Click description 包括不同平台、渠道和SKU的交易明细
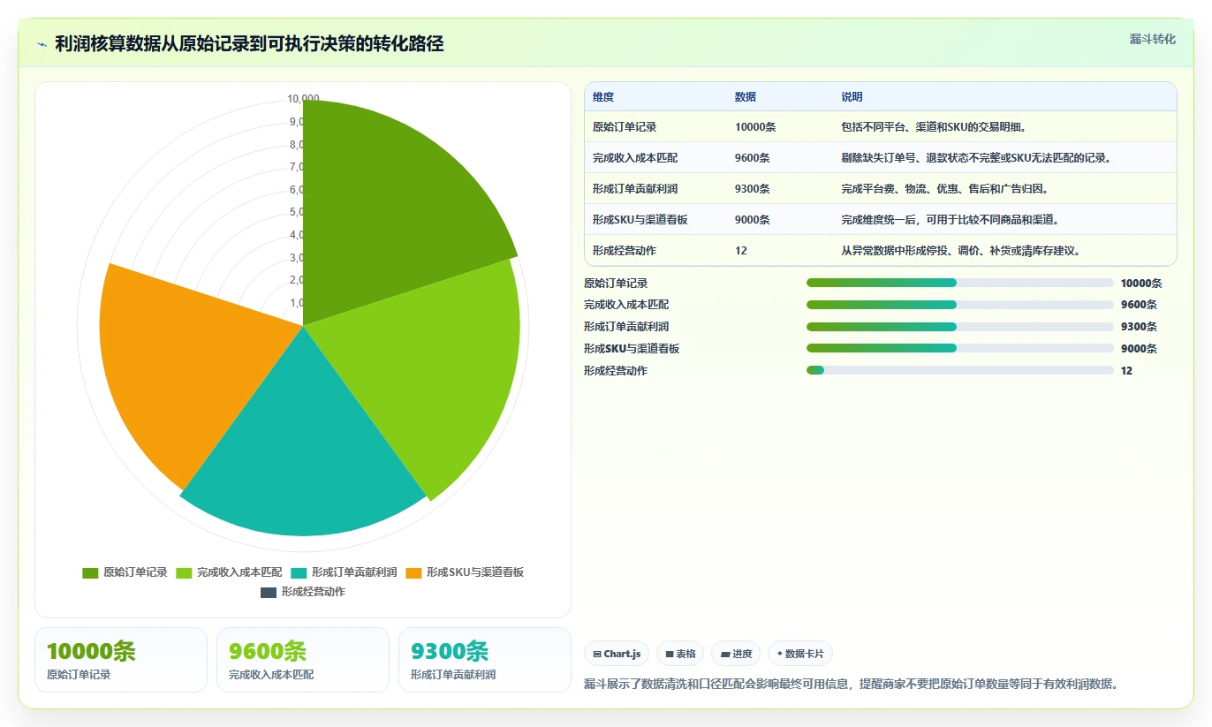The image size is (1212, 727). [x=934, y=127]
